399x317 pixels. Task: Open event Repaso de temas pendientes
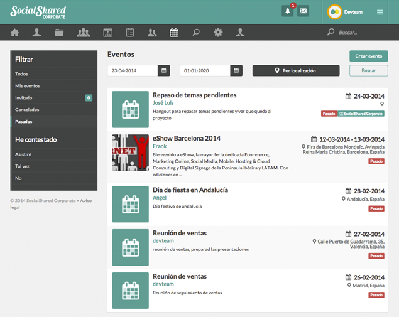(x=194, y=95)
